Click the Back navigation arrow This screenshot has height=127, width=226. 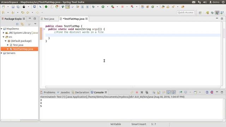[x=28, y=13]
